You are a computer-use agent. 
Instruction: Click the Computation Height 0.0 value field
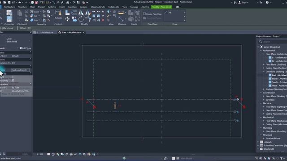click(21, 63)
